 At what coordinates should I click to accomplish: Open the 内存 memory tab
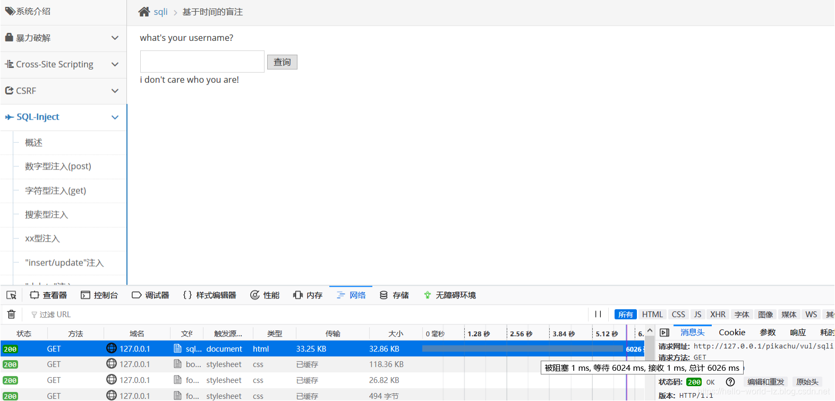308,295
